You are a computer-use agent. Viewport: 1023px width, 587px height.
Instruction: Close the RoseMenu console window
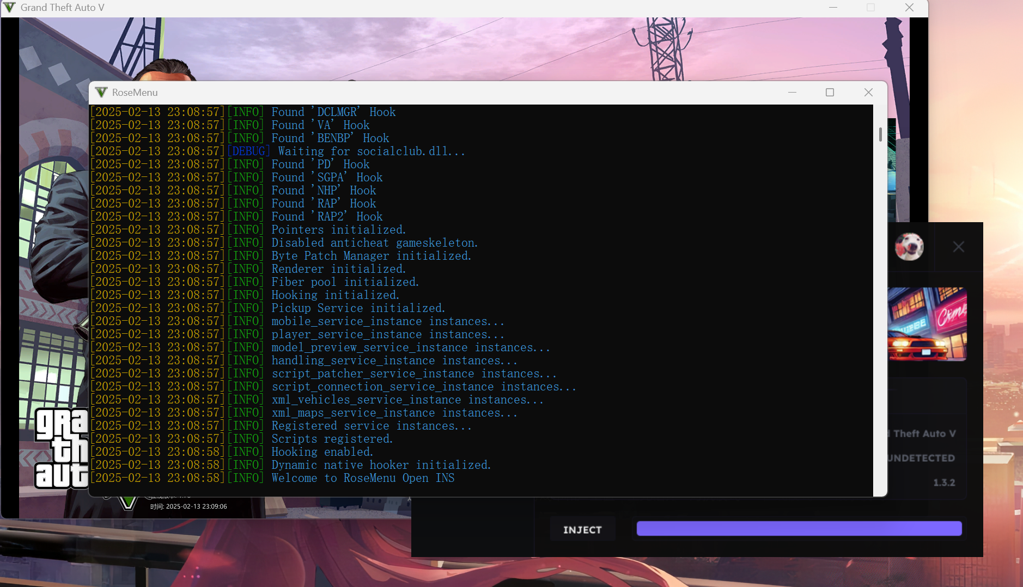click(868, 93)
